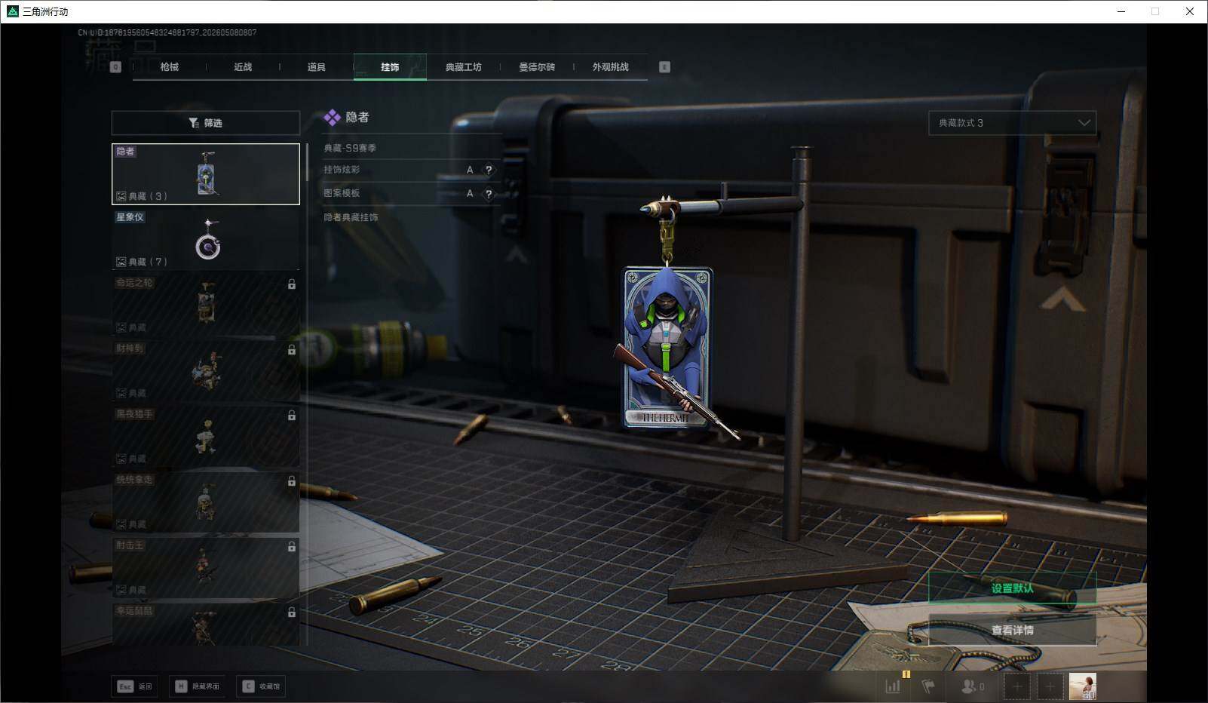Open the player avatar profile picture
The image size is (1208, 703).
pos(1083,686)
